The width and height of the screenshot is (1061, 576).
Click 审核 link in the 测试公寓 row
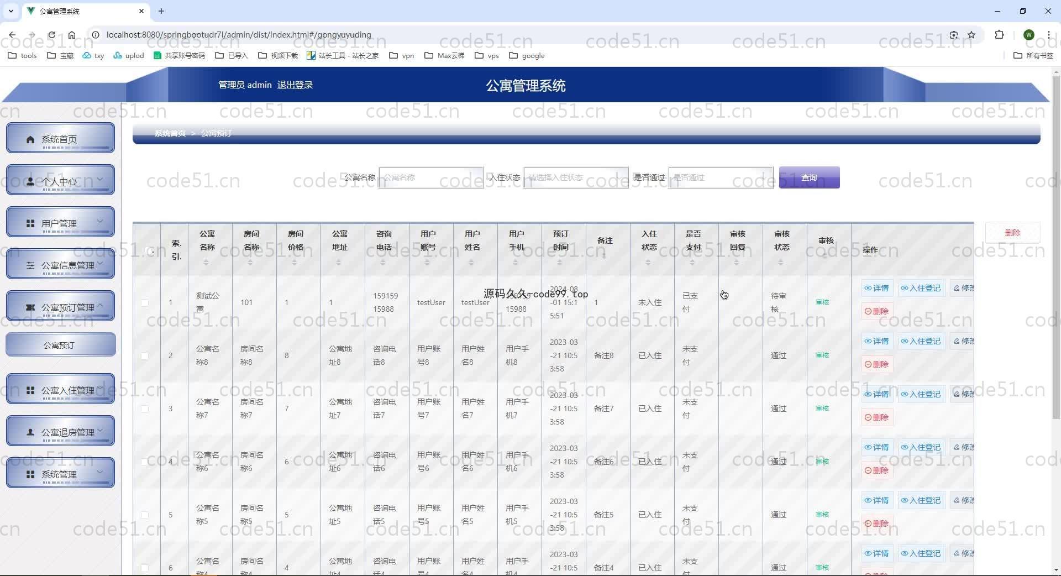[x=822, y=302]
